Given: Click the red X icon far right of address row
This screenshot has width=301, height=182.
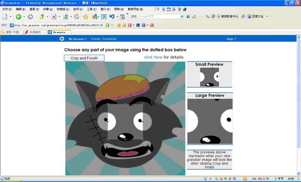Looking at the screenshot, I should click(x=152, y=25).
